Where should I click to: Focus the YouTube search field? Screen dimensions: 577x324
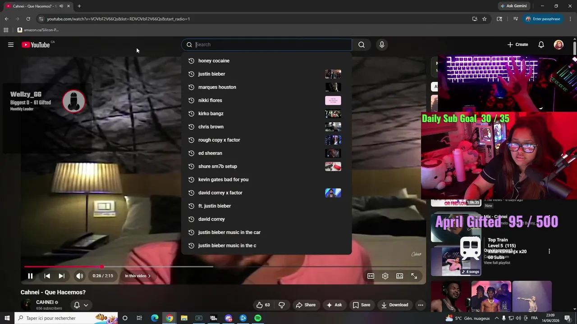[x=266, y=45]
